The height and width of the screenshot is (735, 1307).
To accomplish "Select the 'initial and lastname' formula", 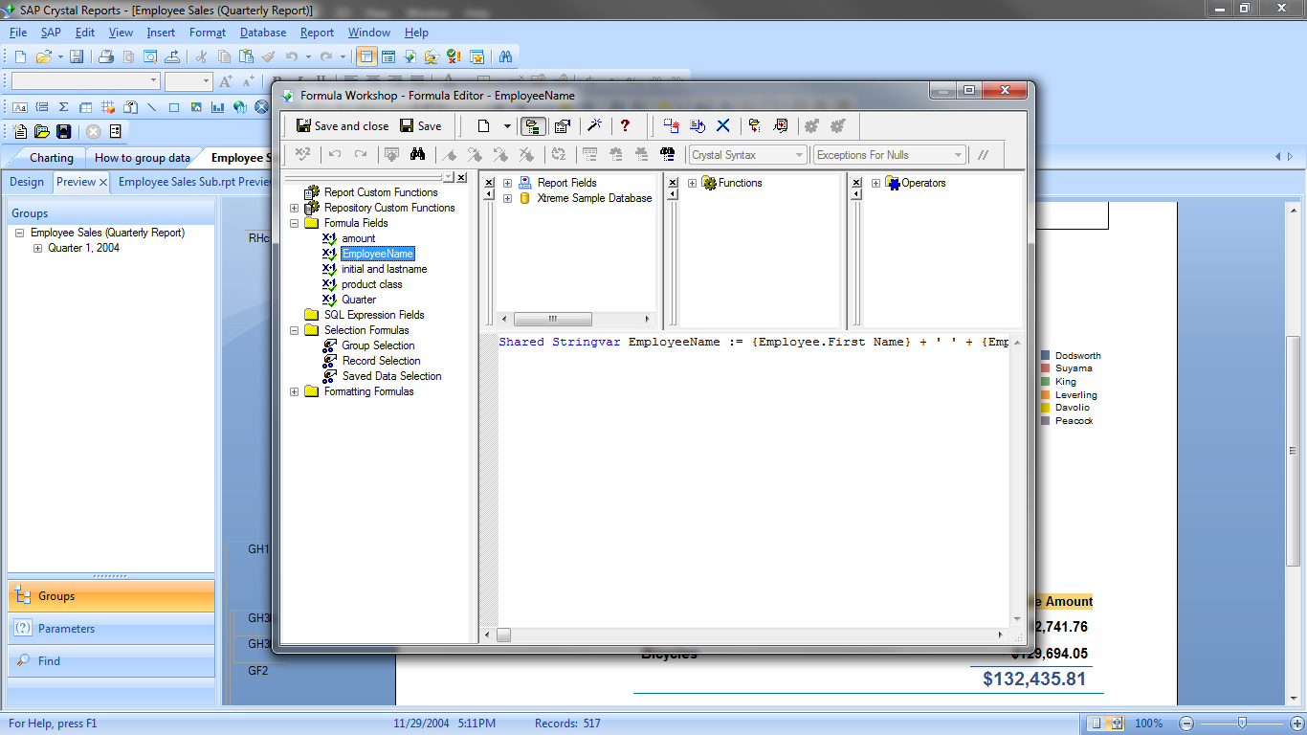I will (x=384, y=269).
